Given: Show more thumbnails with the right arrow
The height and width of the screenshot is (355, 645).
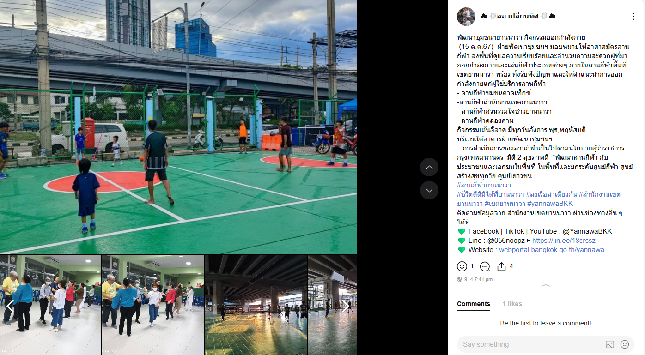Looking at the screenshot, I should click(x=345, y=306).
